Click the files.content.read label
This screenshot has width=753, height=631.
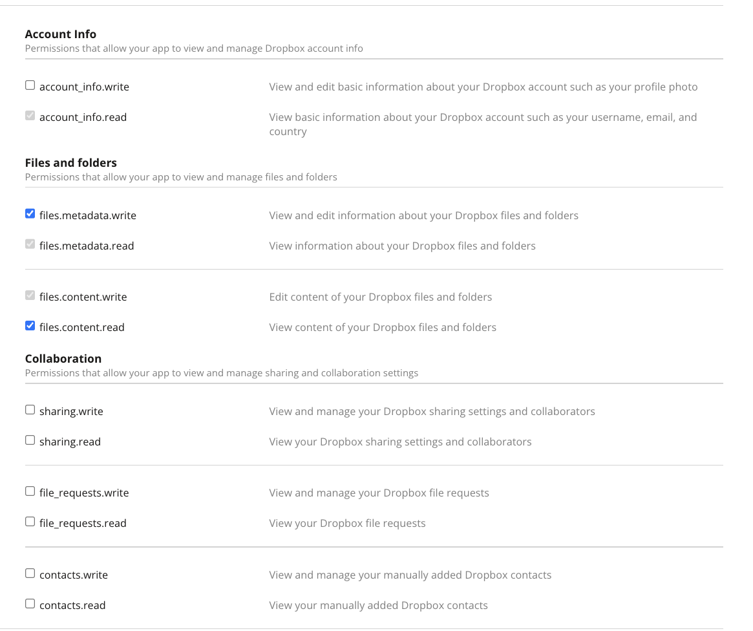pyautogui.click(x=81, y=328)
